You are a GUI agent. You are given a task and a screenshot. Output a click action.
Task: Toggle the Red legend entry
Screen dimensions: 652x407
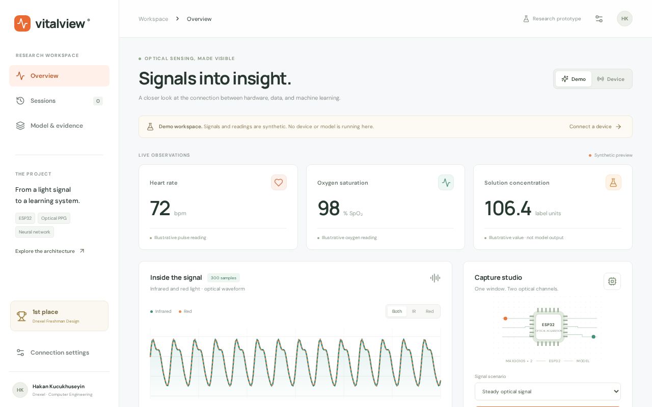click(185, 311)
